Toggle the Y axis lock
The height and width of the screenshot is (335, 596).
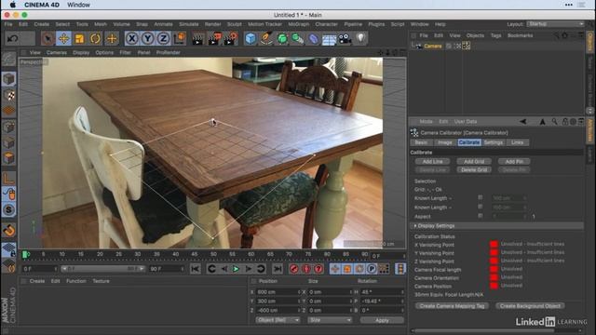147,38
